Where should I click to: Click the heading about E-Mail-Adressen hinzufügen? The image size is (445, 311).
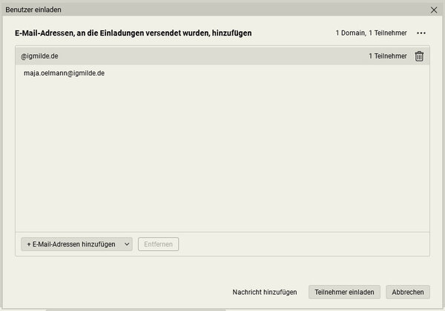pos(133,33)
